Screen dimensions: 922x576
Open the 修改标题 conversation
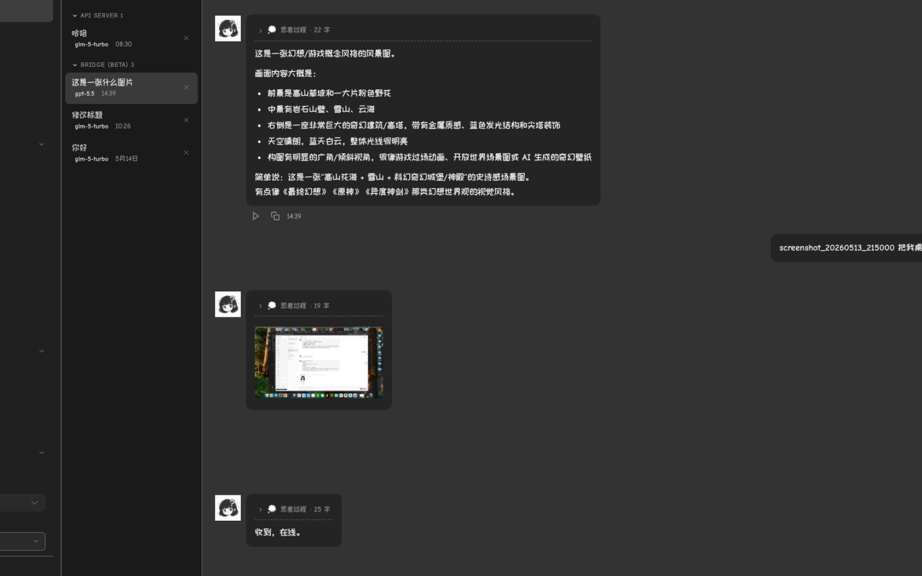(131, 120)
